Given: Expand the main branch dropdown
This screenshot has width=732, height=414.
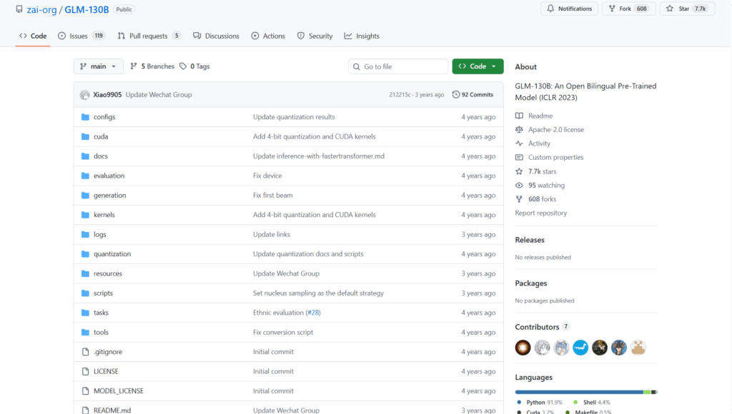Looking at the screenshot, I should (98, 66).
